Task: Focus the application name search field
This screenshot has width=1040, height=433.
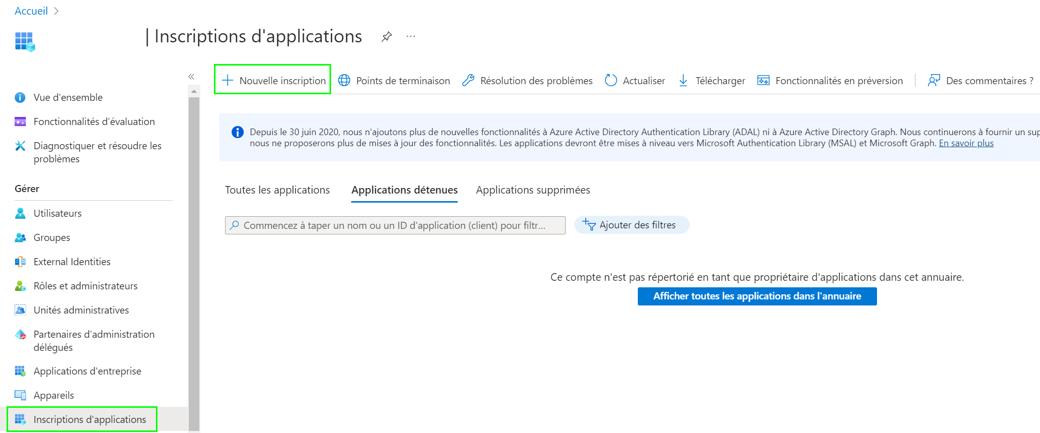Action: pyautogui.click(x=395, y=225)
